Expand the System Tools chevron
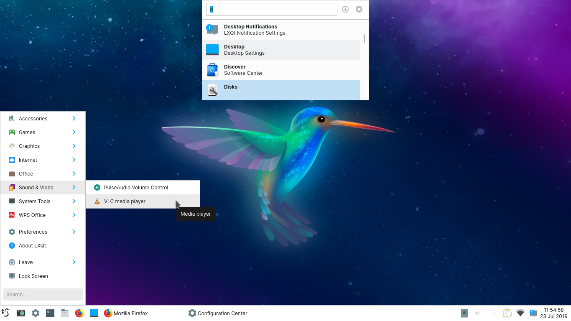The image size is (571, 321). coord(74,201)
